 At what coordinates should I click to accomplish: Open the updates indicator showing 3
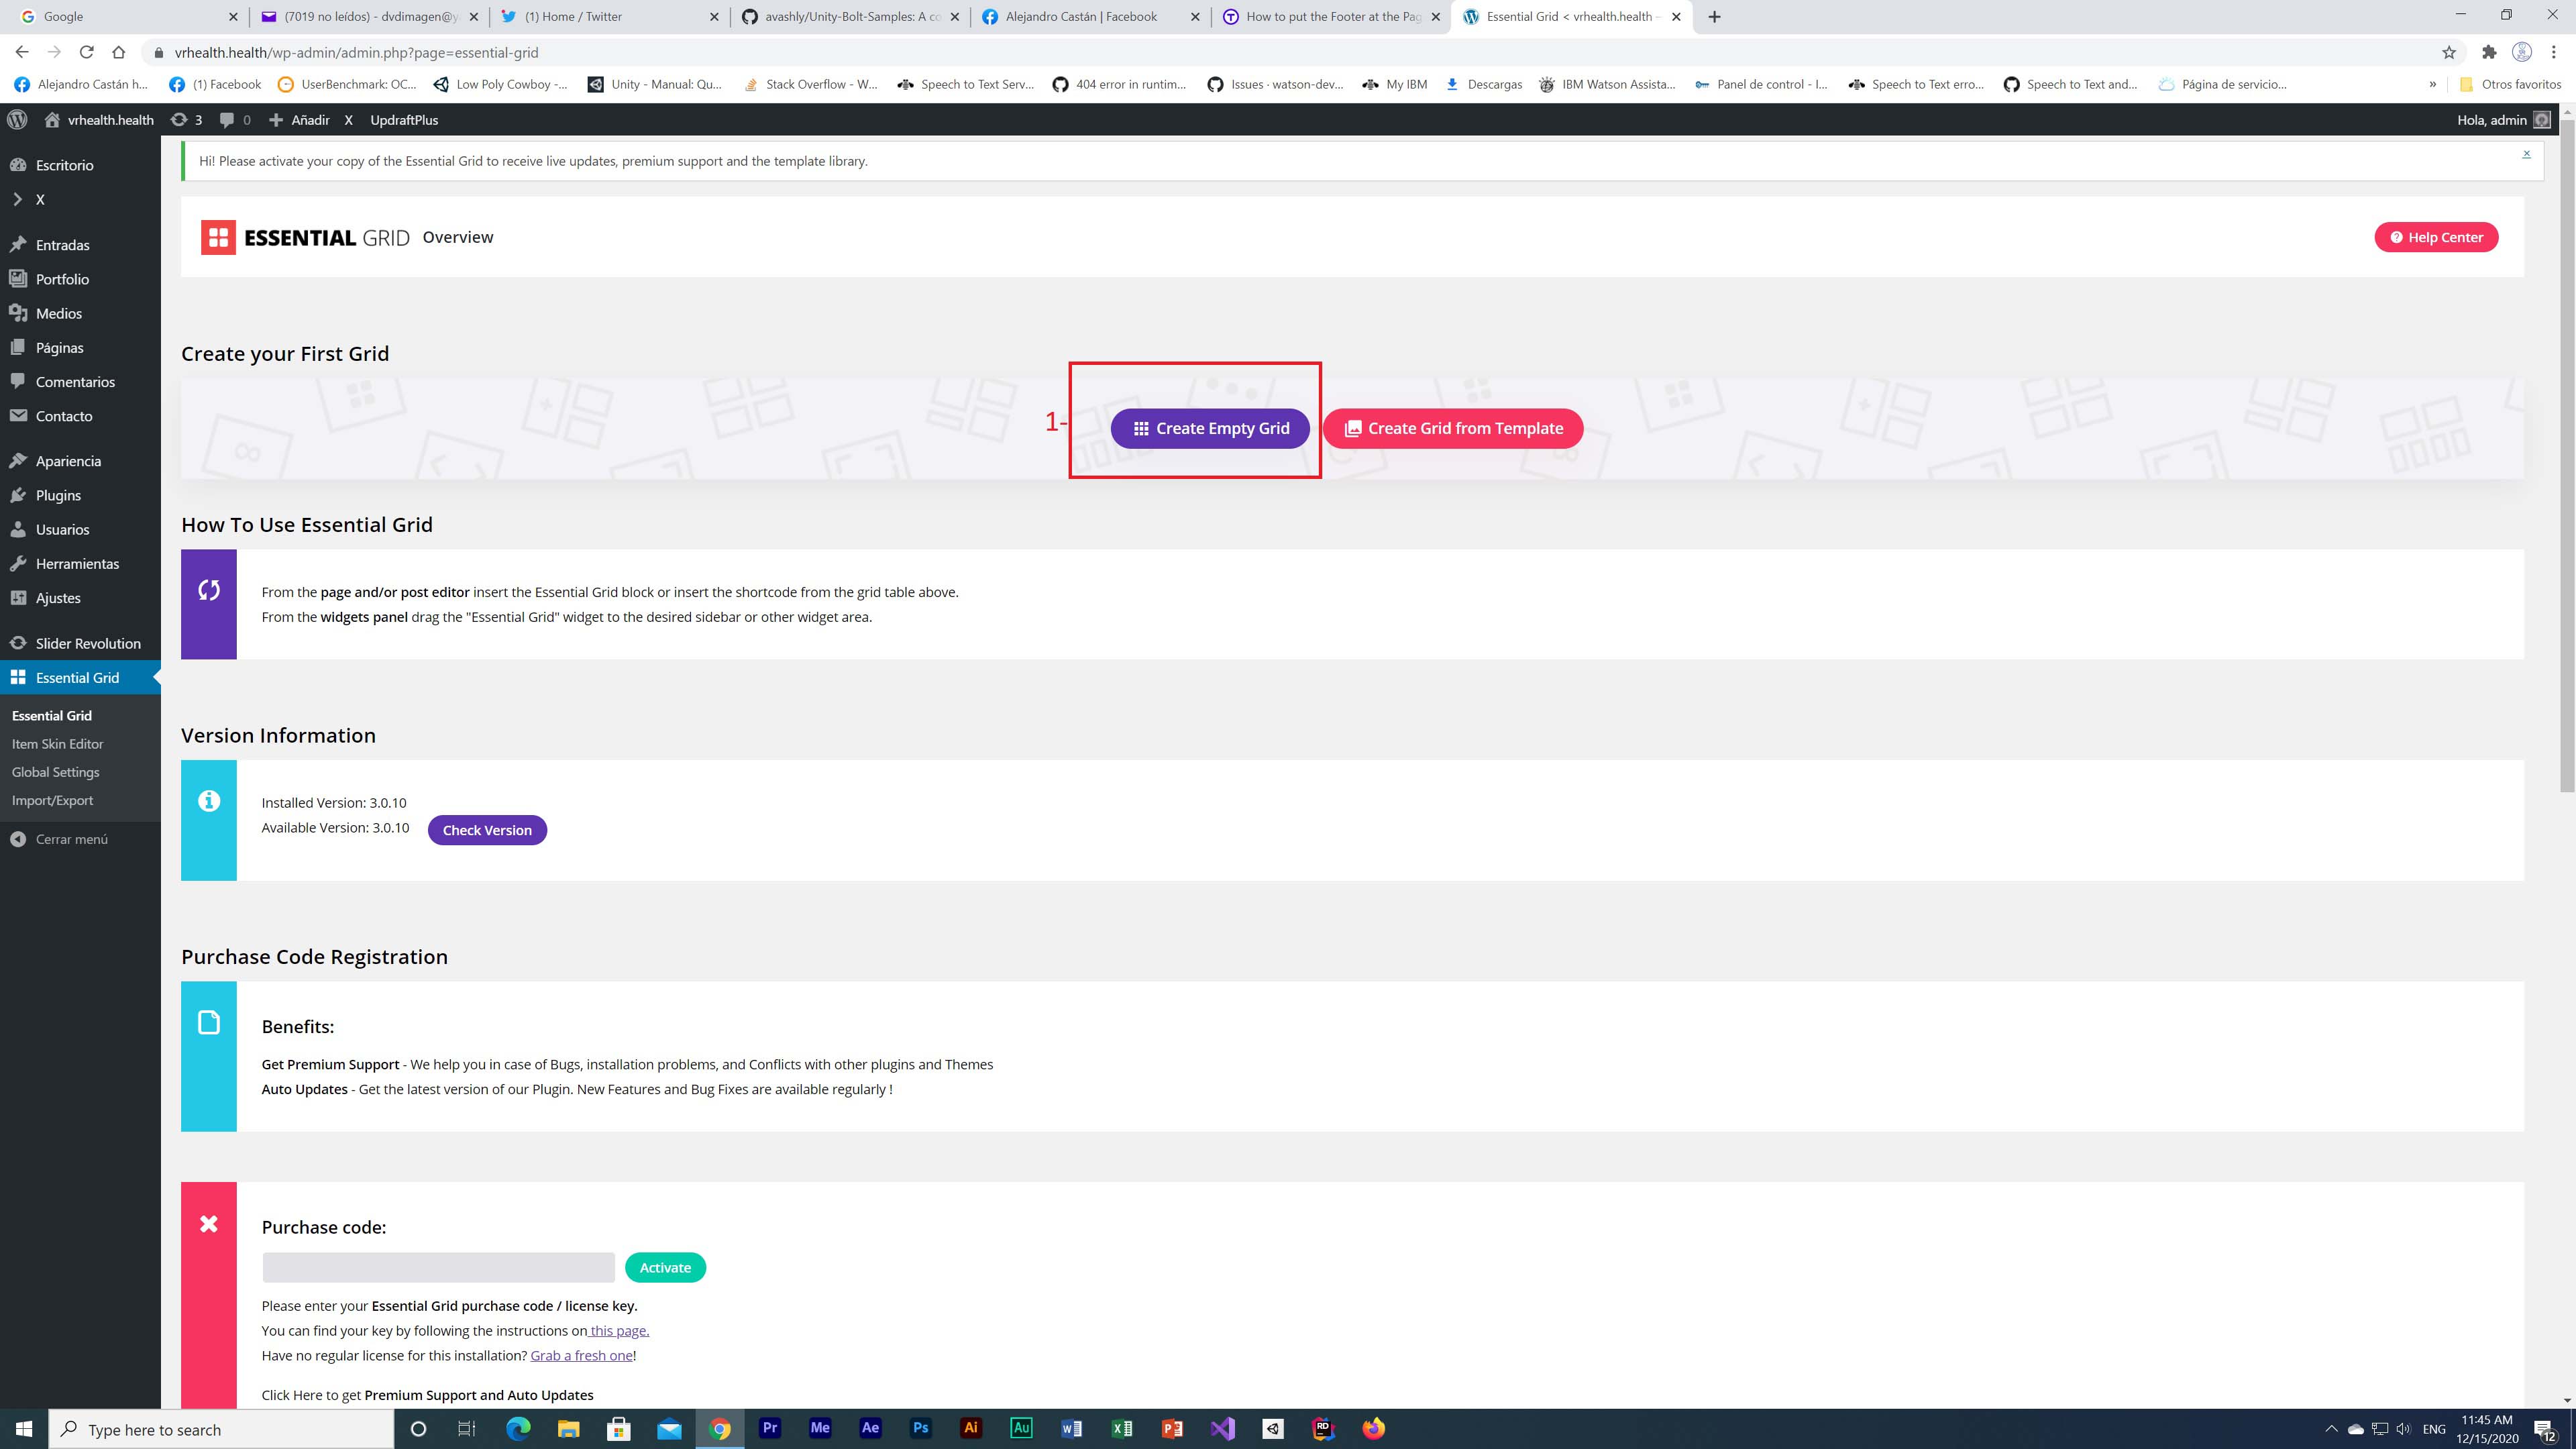click(186, 120)
